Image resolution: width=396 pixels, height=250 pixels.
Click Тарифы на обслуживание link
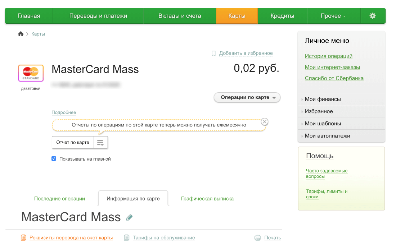click(x=164, y=238)
